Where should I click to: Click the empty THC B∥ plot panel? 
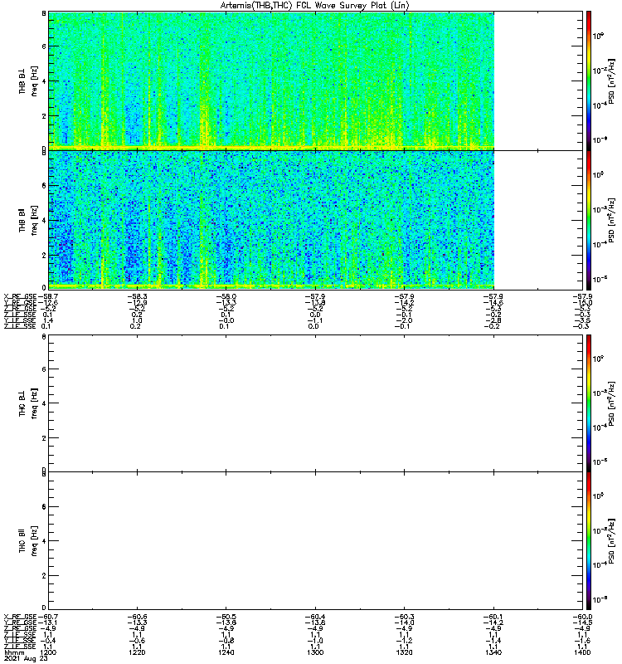(x=315, y=541)
